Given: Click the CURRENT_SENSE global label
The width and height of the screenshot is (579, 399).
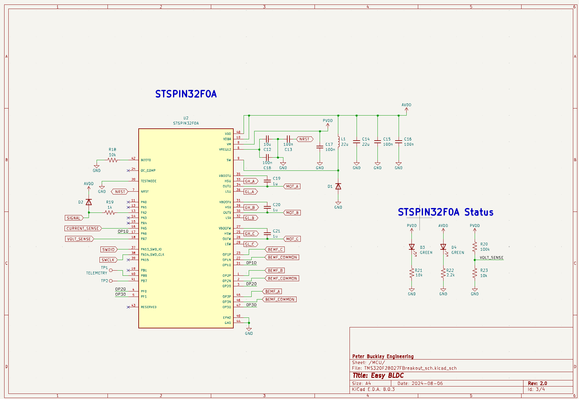Looking at the screenshot, I should [83, 228].
